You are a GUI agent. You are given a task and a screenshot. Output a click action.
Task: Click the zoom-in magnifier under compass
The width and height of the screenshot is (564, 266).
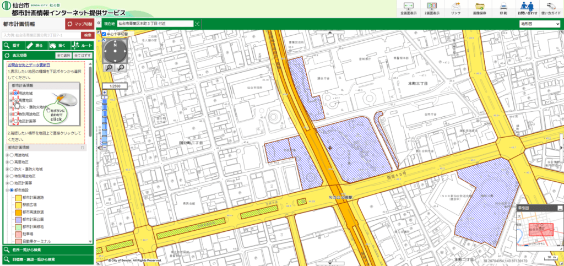coord(110,67)
